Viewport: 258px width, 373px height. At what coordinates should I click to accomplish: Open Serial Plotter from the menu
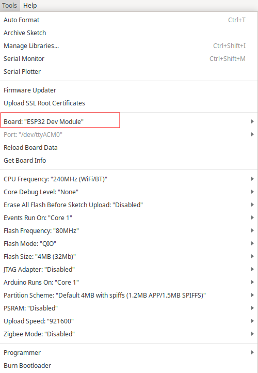click(129, 71)
